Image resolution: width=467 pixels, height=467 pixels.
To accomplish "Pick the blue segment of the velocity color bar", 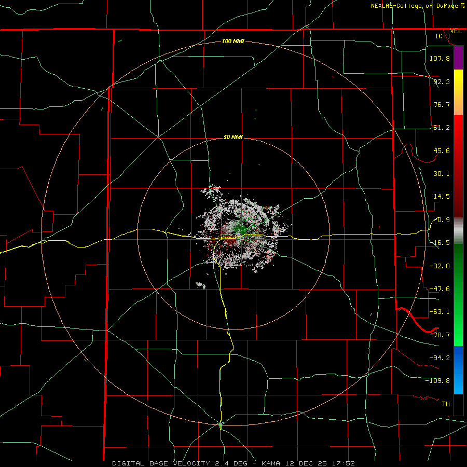I will point(458,370).
